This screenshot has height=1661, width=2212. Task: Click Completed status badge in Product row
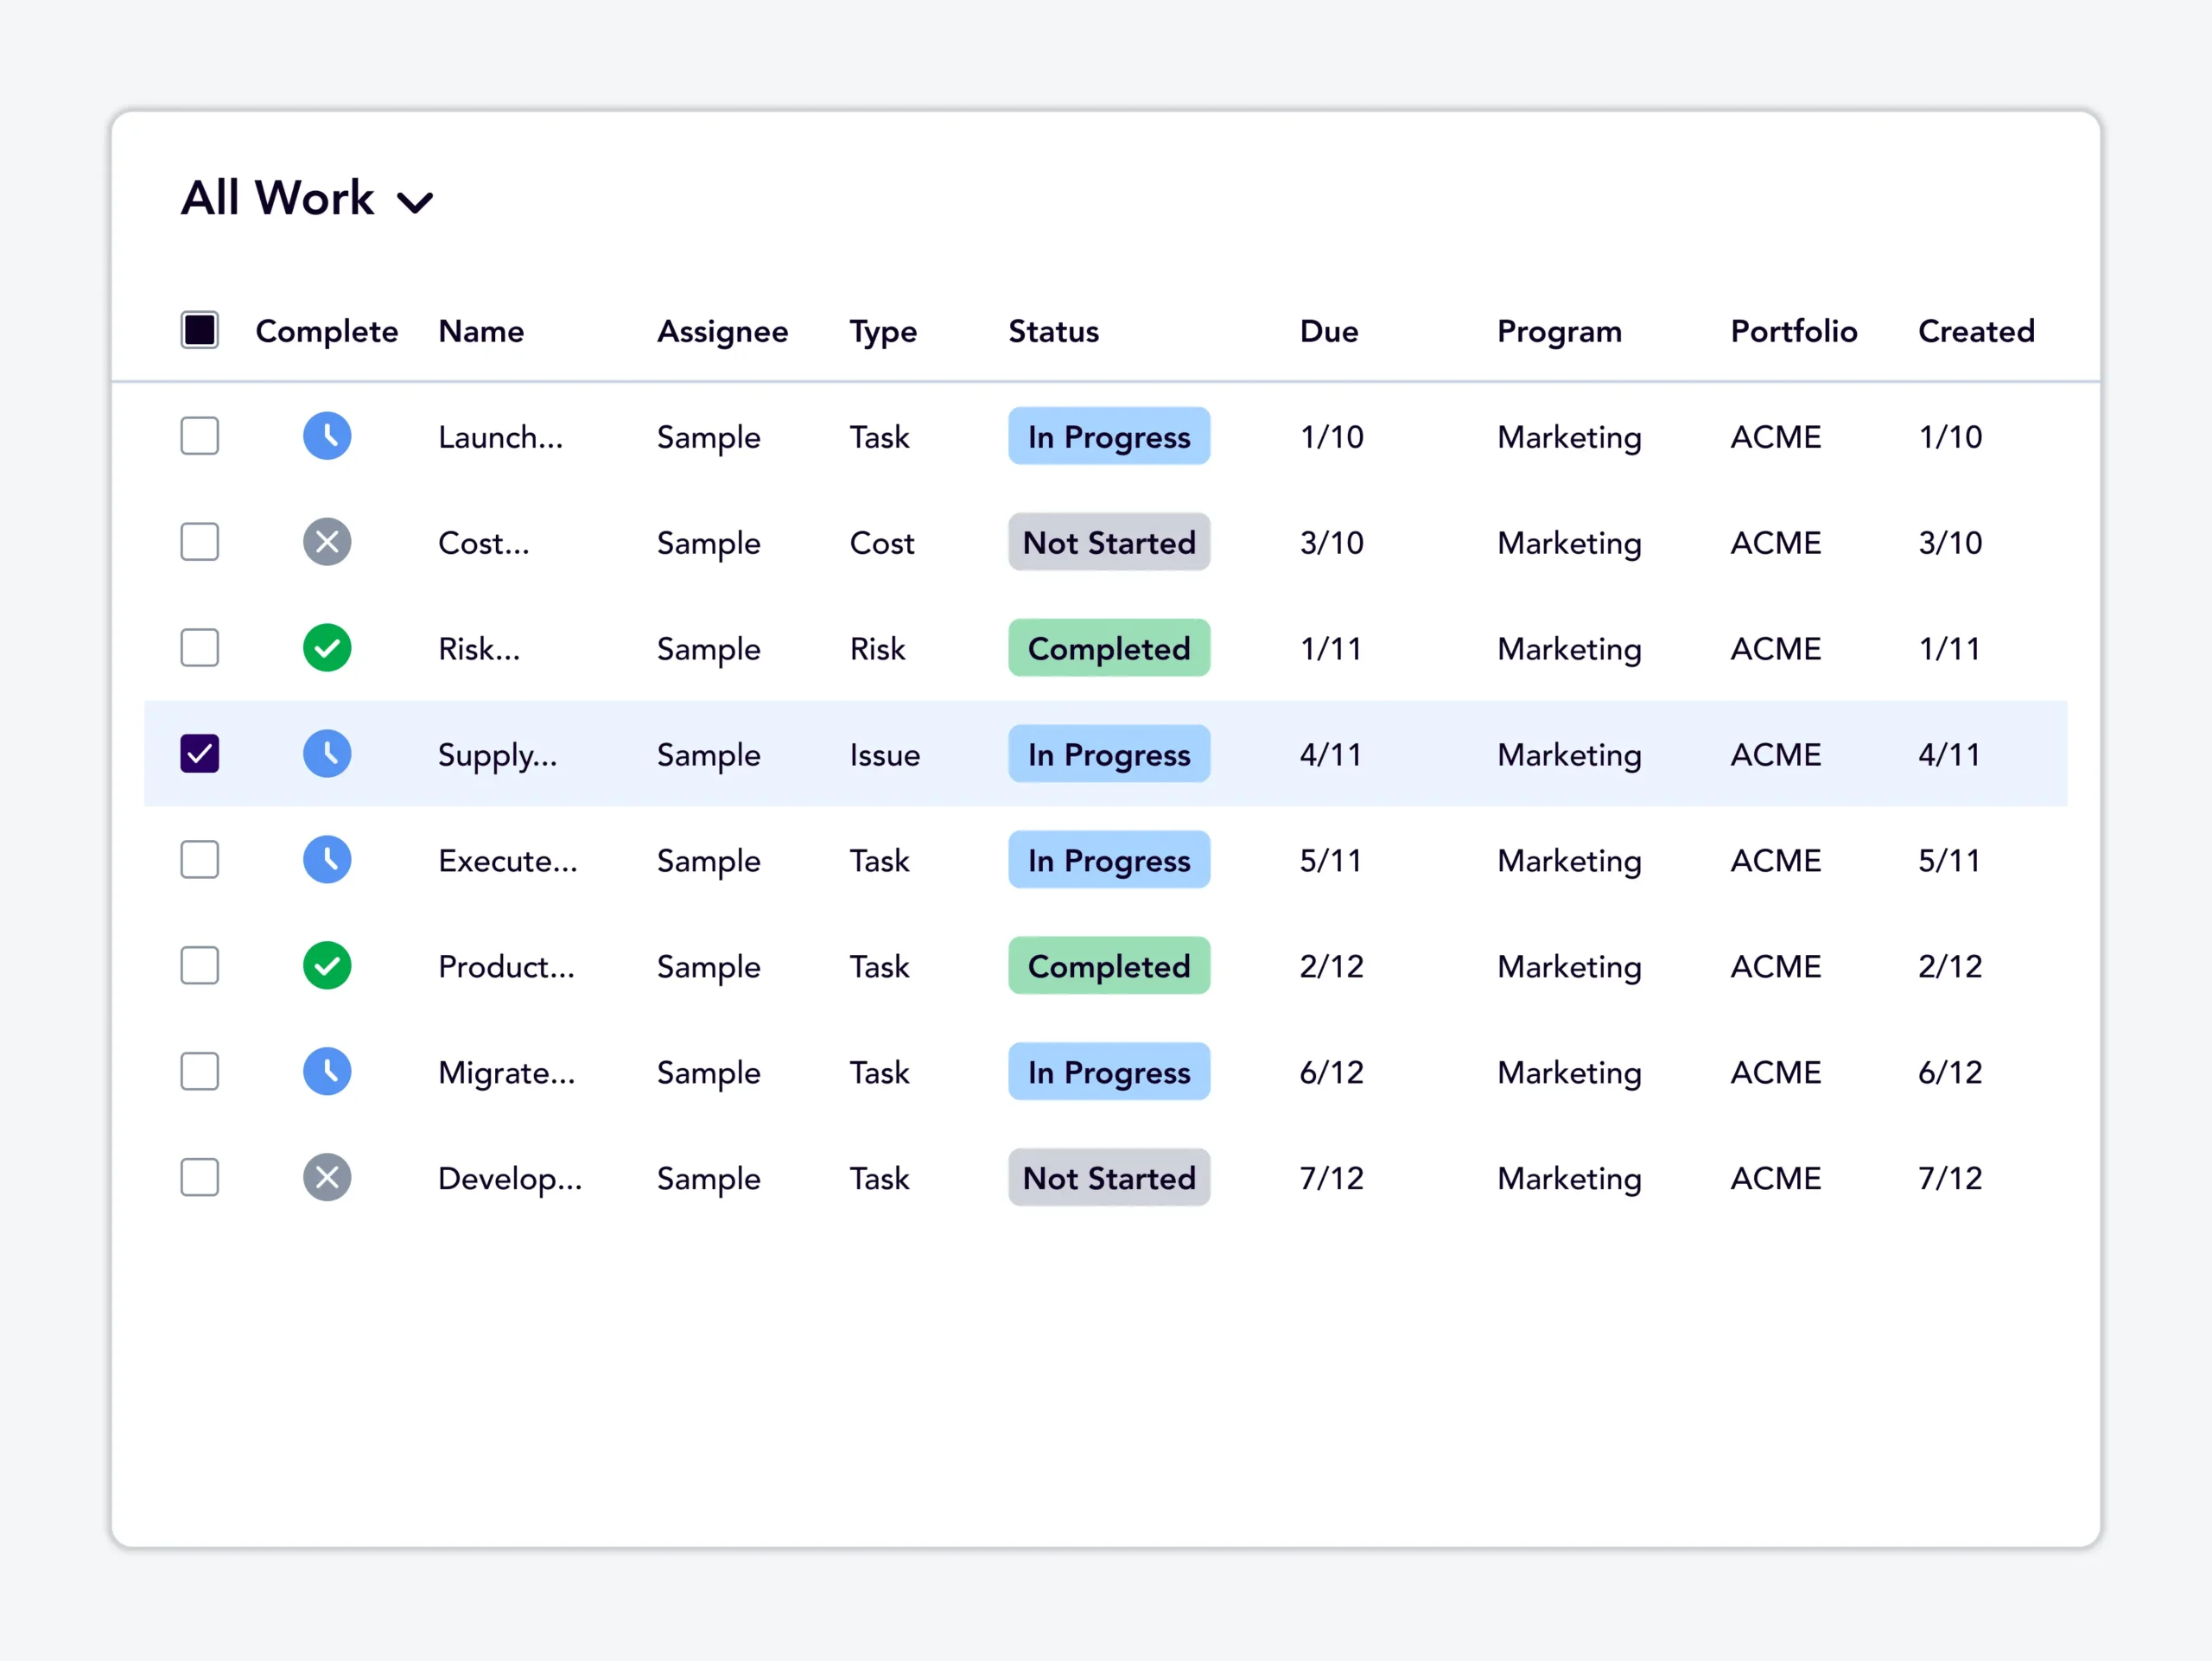[1109, 966]
